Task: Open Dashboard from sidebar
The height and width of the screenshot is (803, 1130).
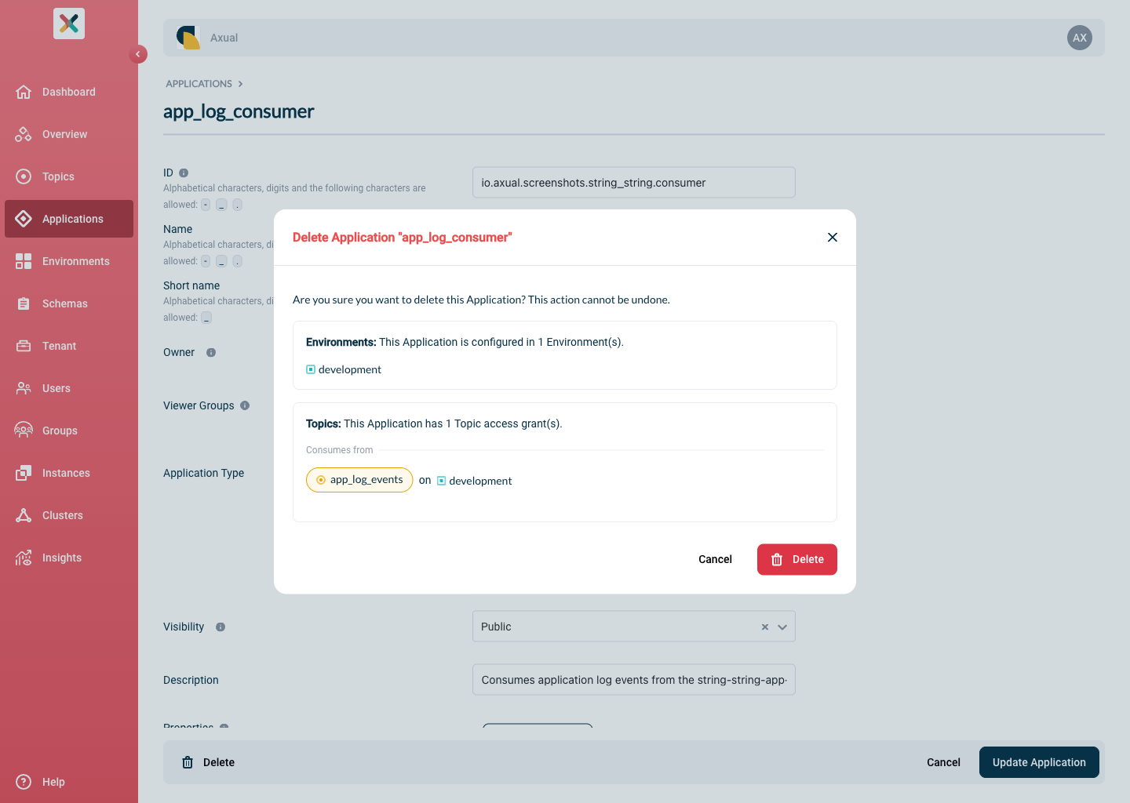Action: tap(69, 92)
